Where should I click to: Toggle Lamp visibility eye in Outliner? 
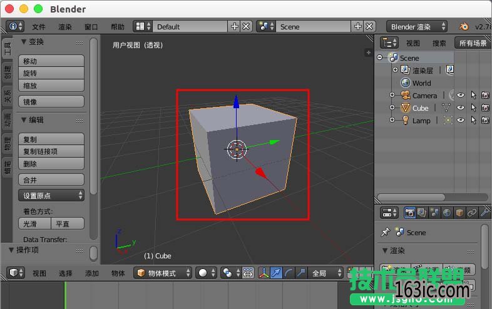[460, 120]
